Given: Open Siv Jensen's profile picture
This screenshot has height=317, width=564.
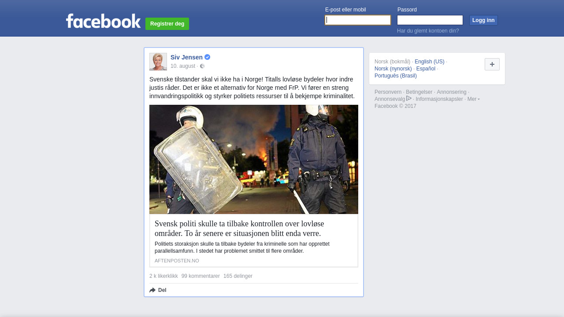Looking at the screenshot, I should 158,62.
